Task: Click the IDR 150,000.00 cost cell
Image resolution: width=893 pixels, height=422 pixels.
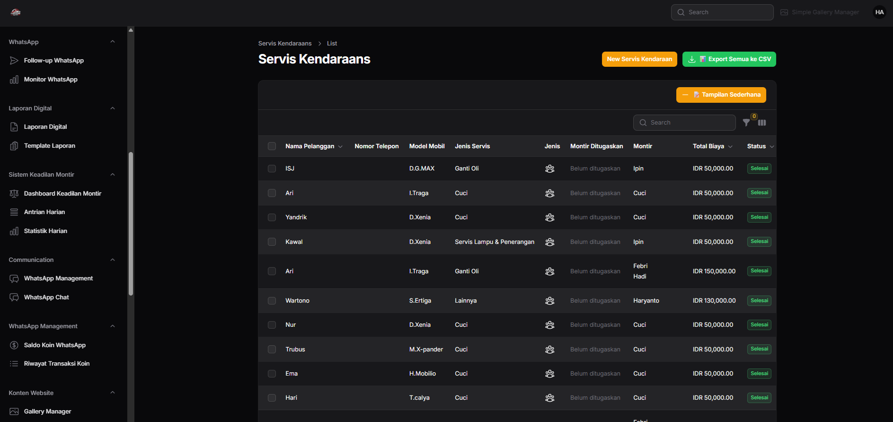Action: (714, 271)
